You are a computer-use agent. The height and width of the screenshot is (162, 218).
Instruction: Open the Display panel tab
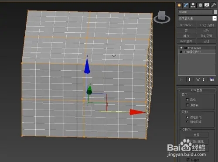point(207,5)
